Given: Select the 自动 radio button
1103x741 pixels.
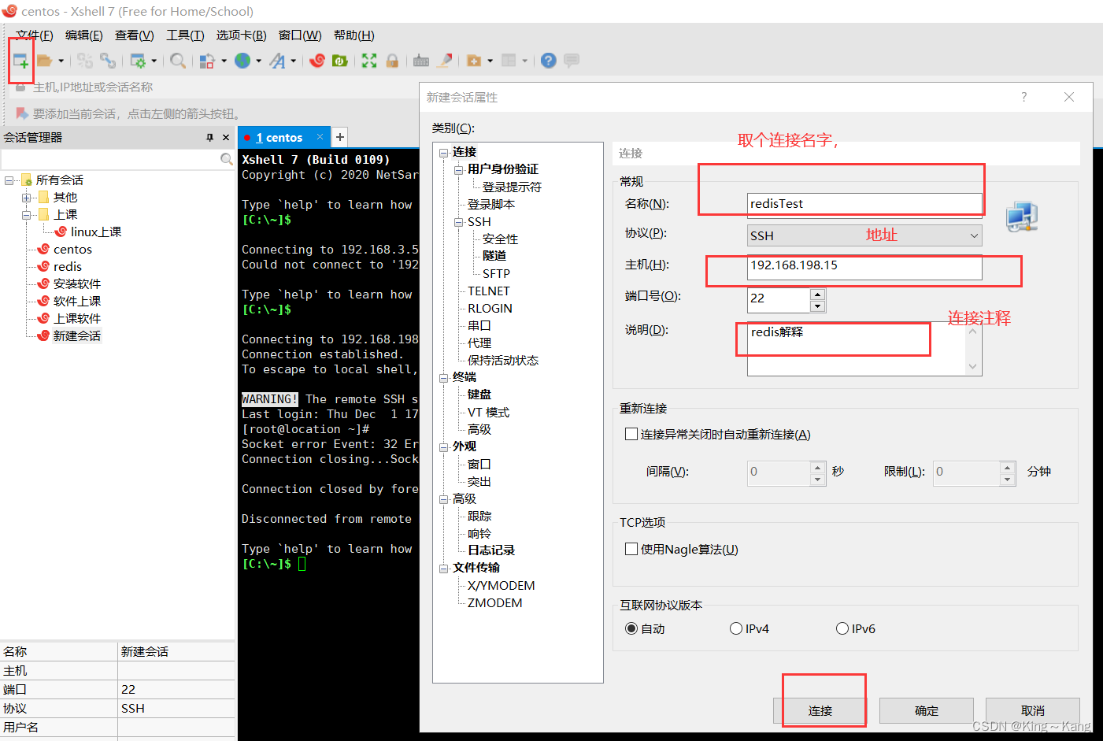Looking at the screenshot, I should coord(631,628).
